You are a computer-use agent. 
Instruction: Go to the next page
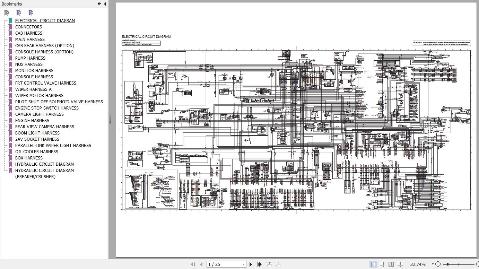click(x=251, y=264)
